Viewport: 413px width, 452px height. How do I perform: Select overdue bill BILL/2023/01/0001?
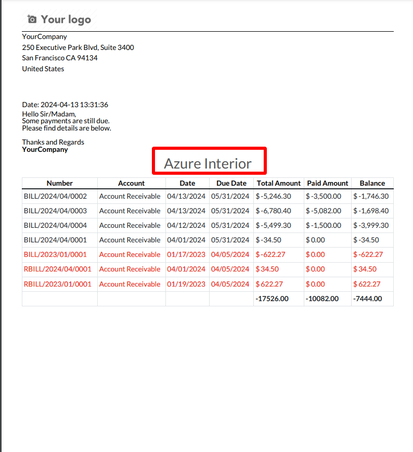(55, 254)
